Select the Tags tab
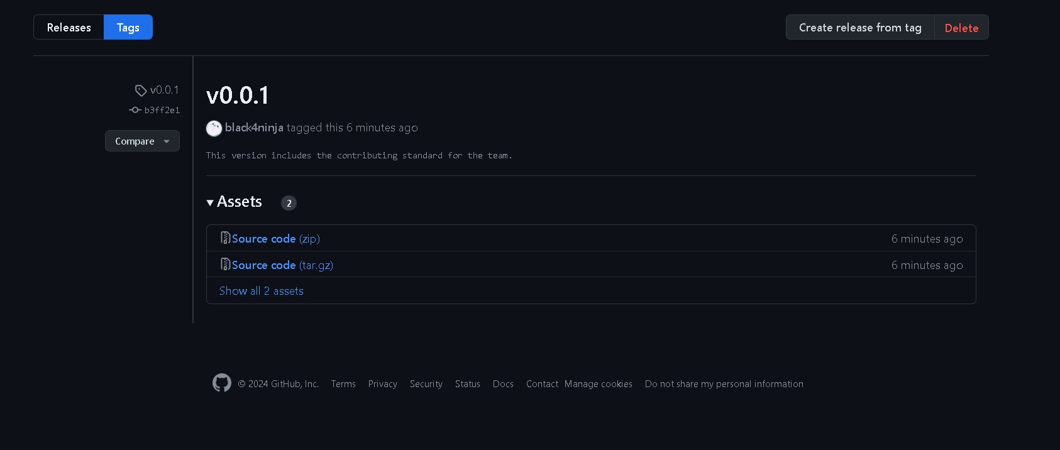 pyautogui.click(x=128, y=28)
